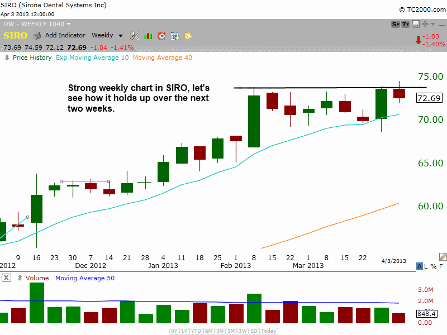Click the 4/3/2013 date label on axis
The image size is (447, 335).
(x=394, y=261)
